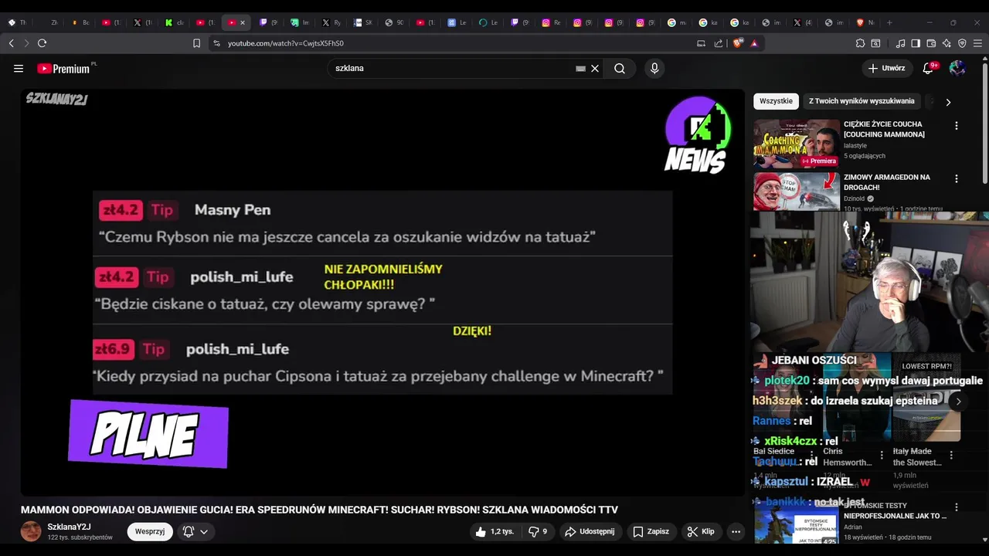Open a new browser tab with plus
The image size is (989, 556).
pos(889,22)
